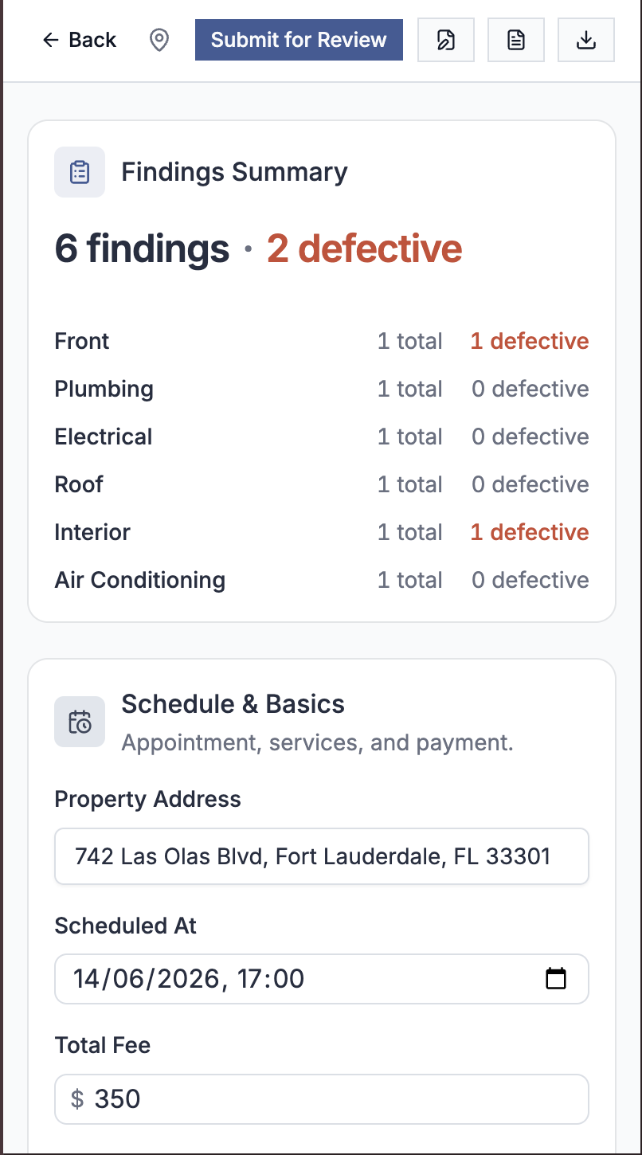The image size is (642, 1155).
Task: Select the Air Conditioning findings row
Action: 322,580
